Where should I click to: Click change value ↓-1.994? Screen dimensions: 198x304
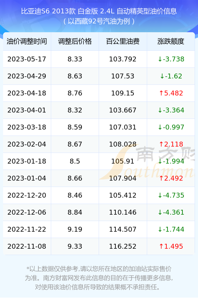tap(171, 161)
